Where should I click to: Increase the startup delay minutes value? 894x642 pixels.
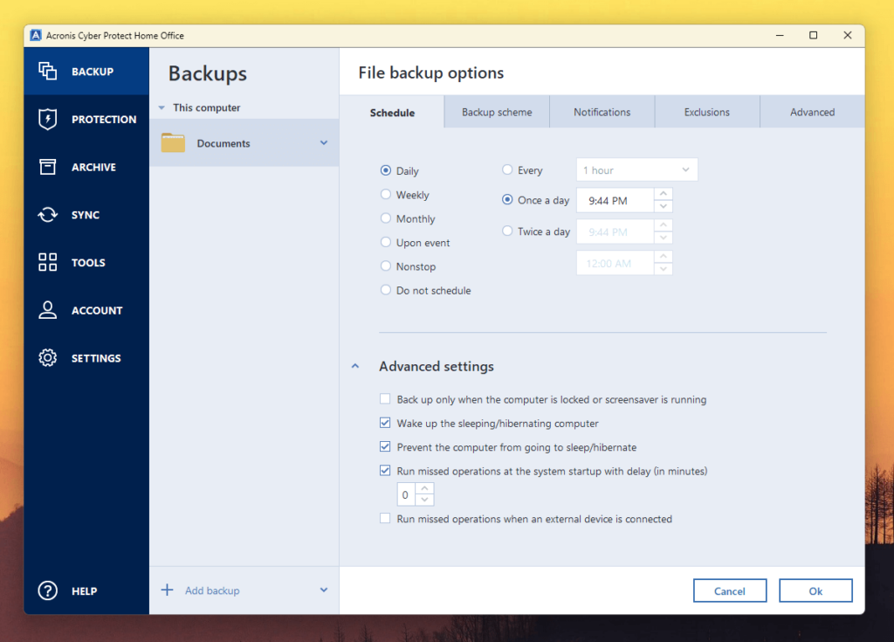425,488
